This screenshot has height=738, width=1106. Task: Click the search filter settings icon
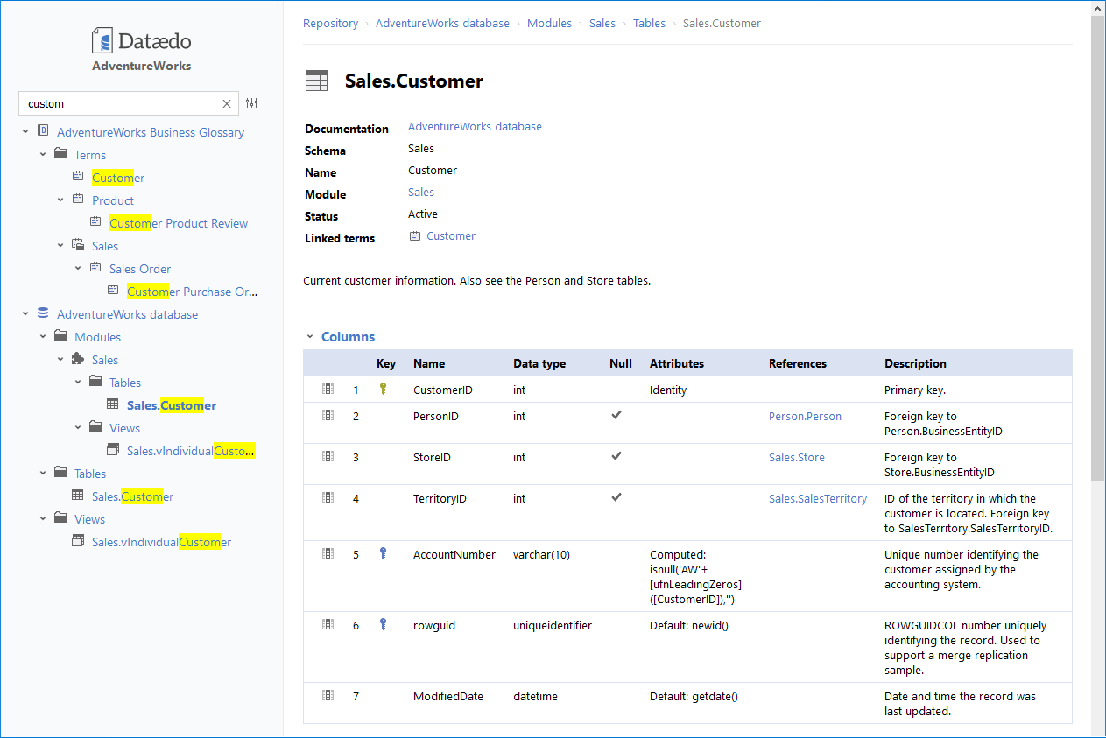pos(252,103)
